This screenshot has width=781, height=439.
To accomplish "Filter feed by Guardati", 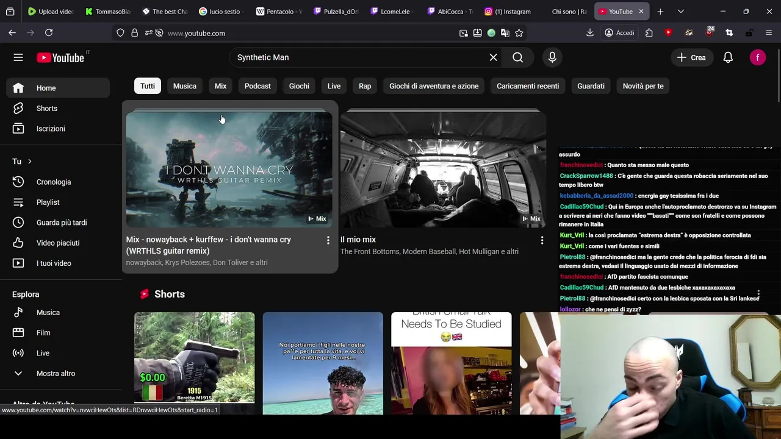I will point(591,86).
